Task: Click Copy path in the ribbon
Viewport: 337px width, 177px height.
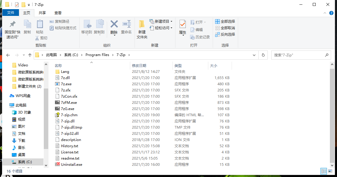Action: 59,22
